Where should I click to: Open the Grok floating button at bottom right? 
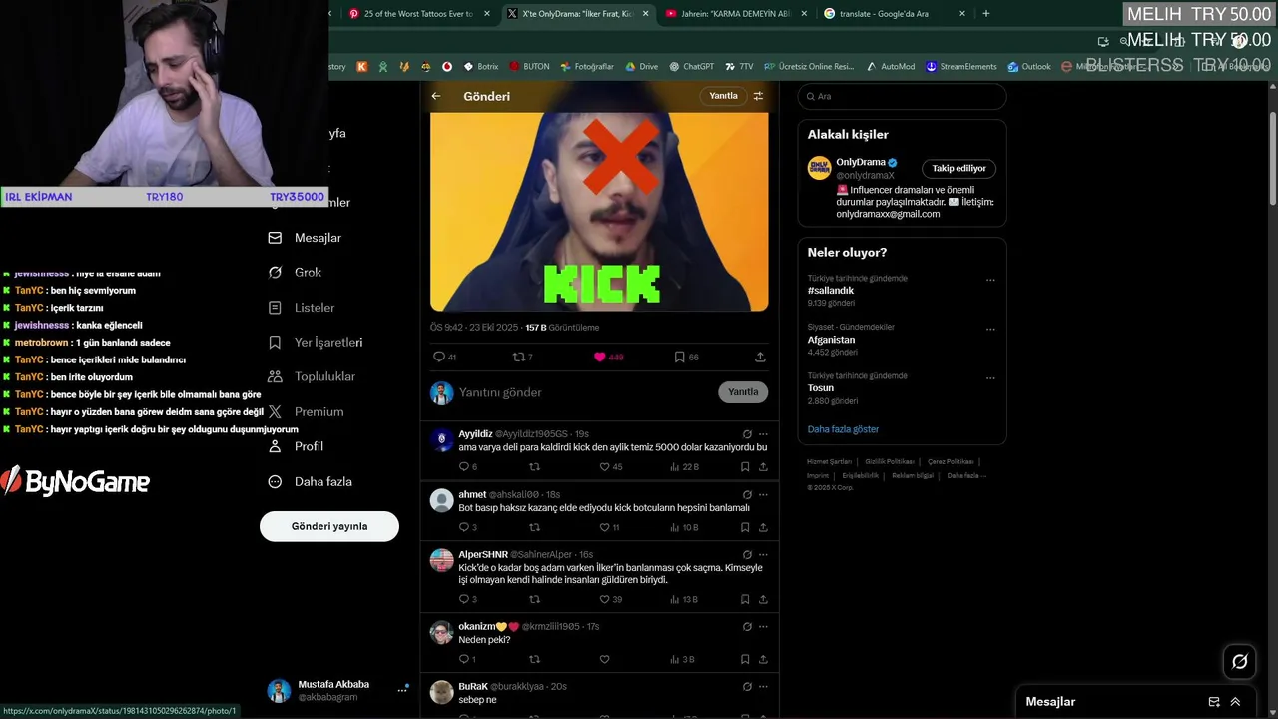coord(1240,661)
